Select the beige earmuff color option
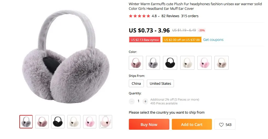 point(222,63)
